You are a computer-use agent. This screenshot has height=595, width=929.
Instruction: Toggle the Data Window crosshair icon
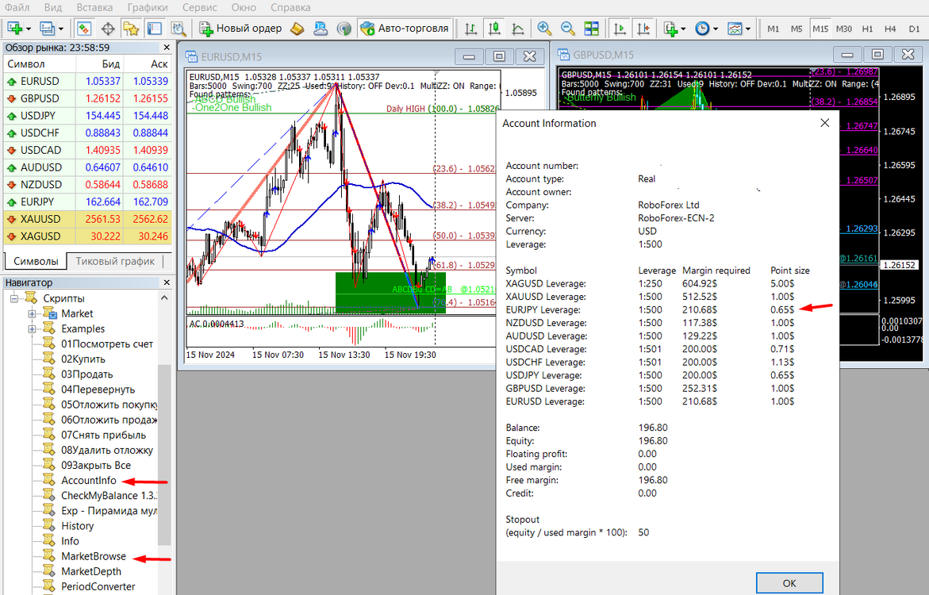108,28
